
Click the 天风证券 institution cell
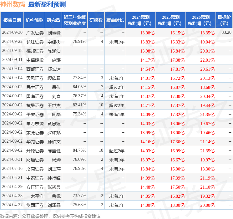click(x=35, y=78)
